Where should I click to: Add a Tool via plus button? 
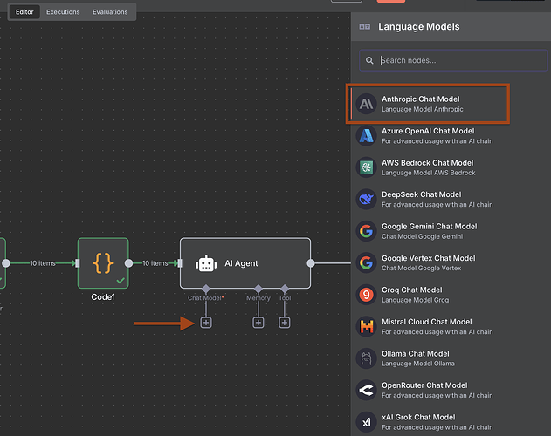285,323
